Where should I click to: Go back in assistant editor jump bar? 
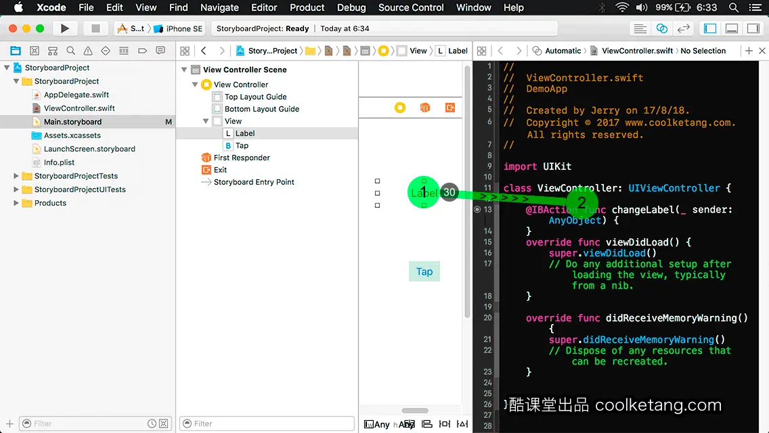pos(500,51)
